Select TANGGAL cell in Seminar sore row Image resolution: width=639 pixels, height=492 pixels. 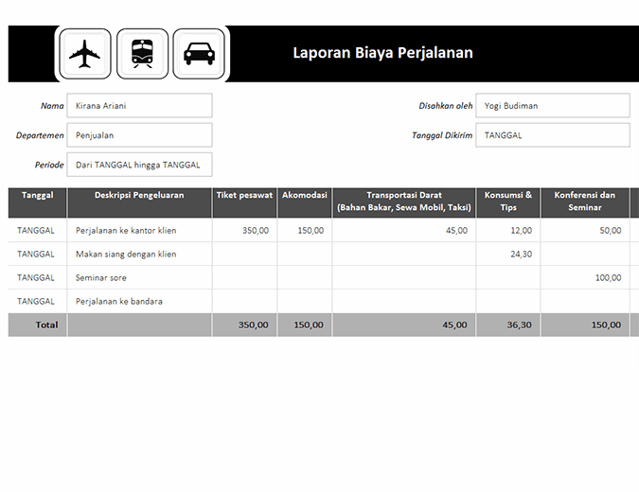pos(38,278)
